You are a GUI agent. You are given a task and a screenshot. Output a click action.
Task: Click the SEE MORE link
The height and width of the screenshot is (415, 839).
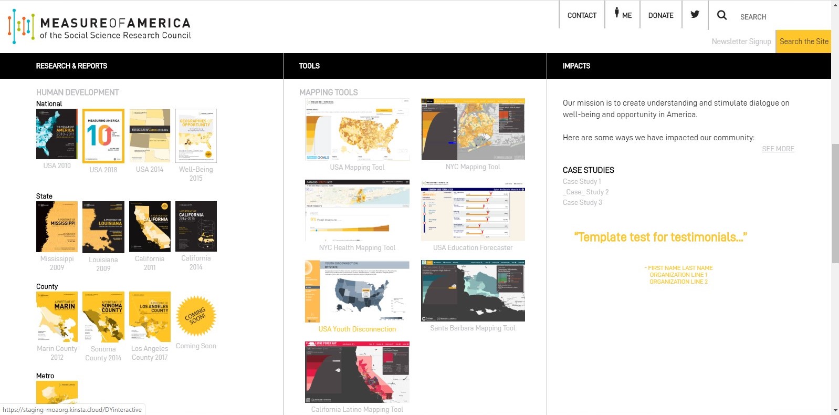pyautogui.click(x=778, y=149)
